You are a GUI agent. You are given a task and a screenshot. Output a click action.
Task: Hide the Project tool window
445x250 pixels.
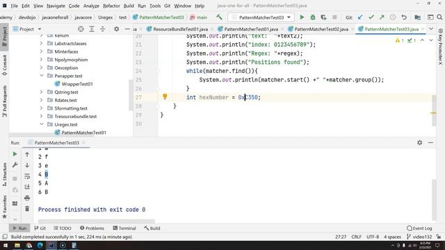pyautogui.click(x=127, y=29)
